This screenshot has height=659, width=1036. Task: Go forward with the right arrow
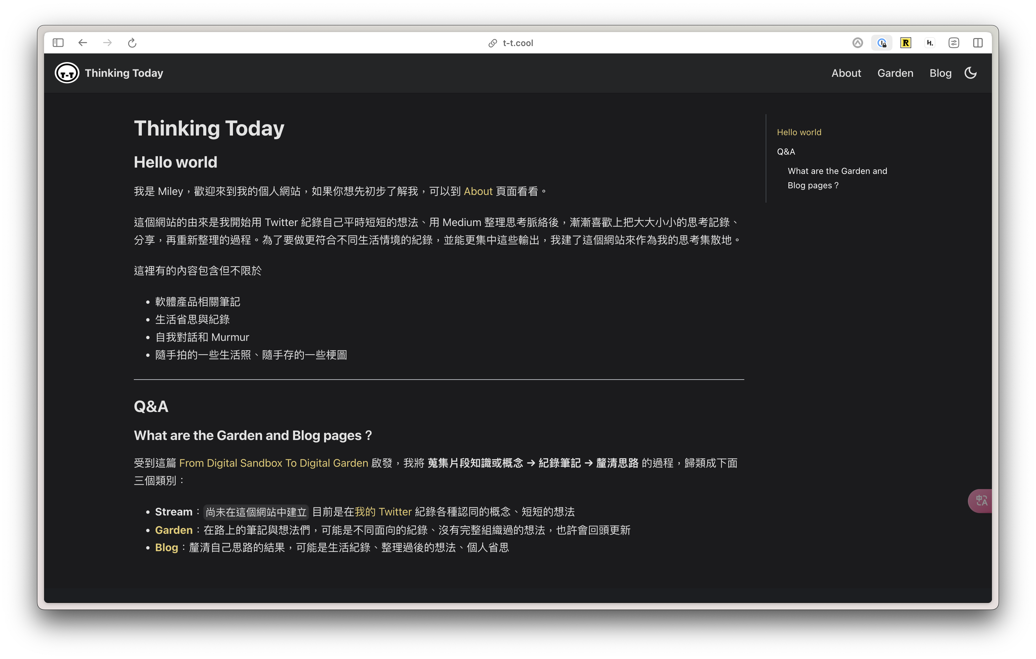click(x=107, y=43)
